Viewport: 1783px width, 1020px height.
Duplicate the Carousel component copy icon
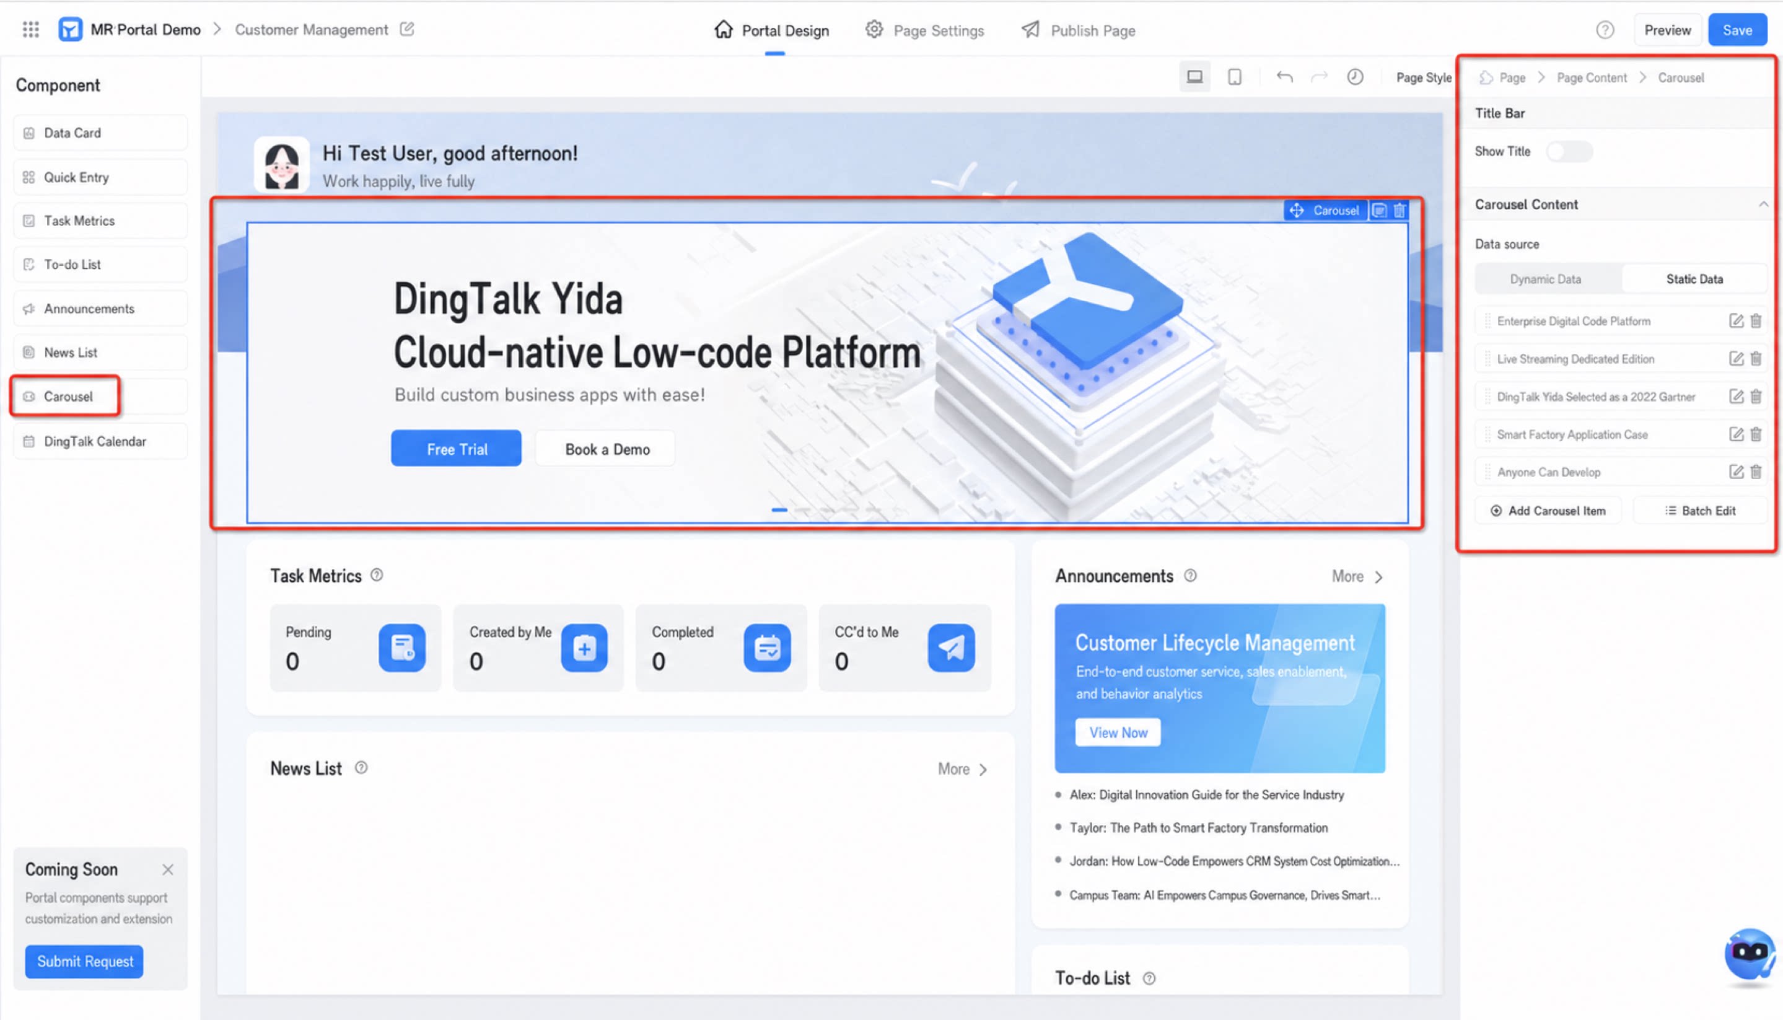click(x=1379, y=210)
